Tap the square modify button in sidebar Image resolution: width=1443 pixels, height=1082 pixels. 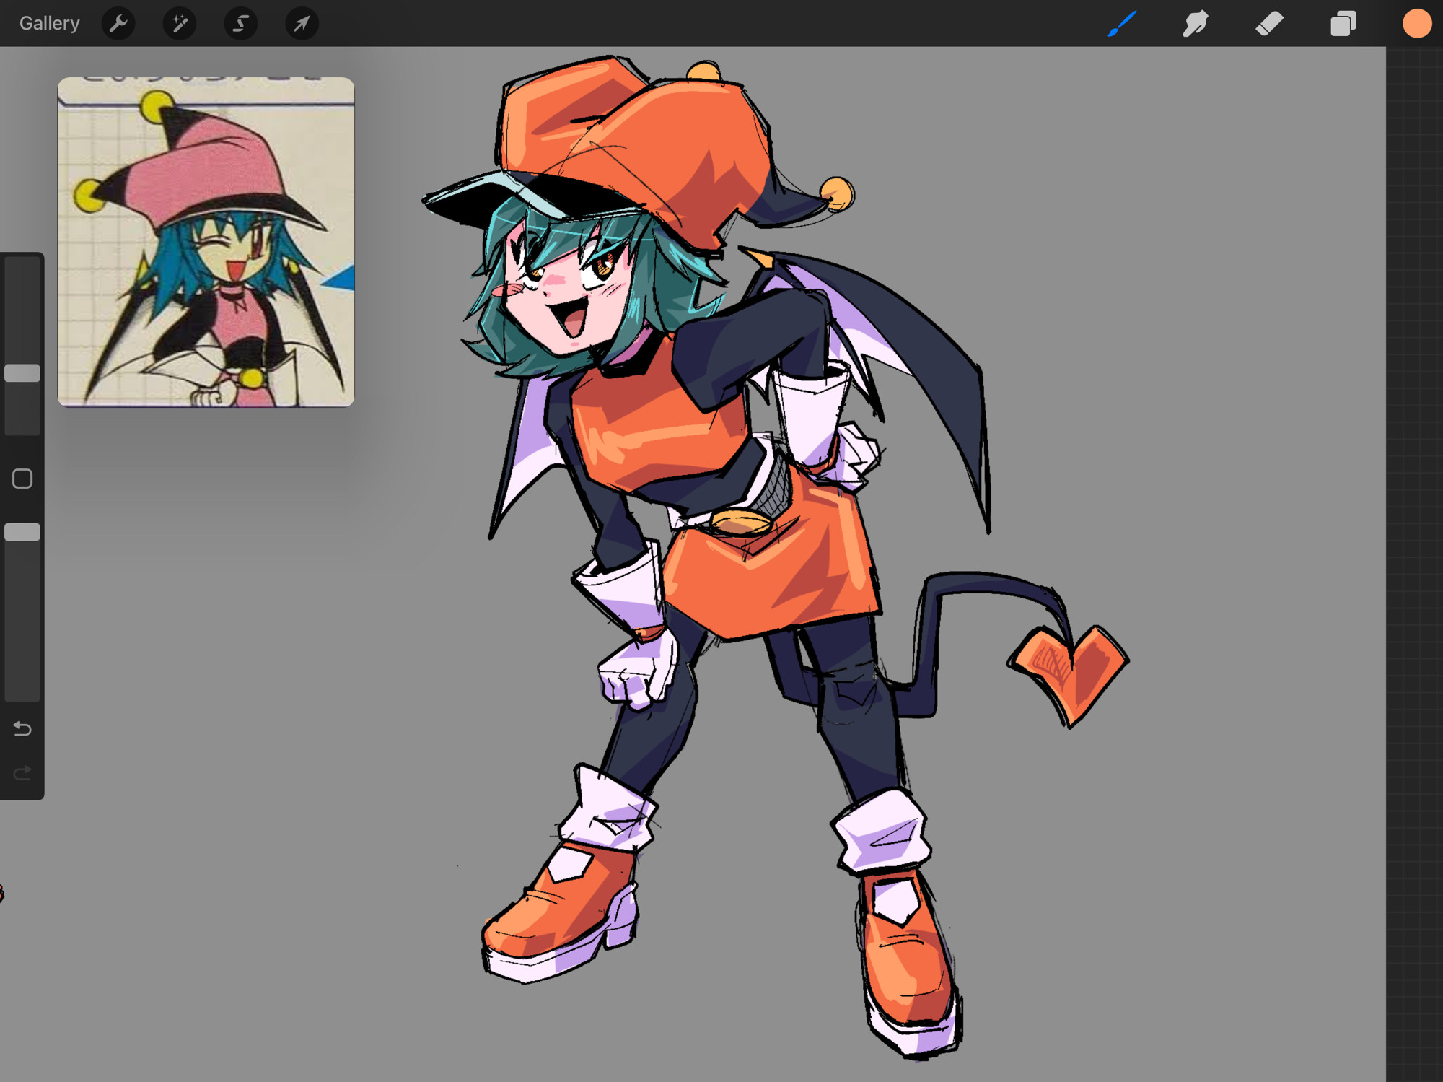(22, 479)
